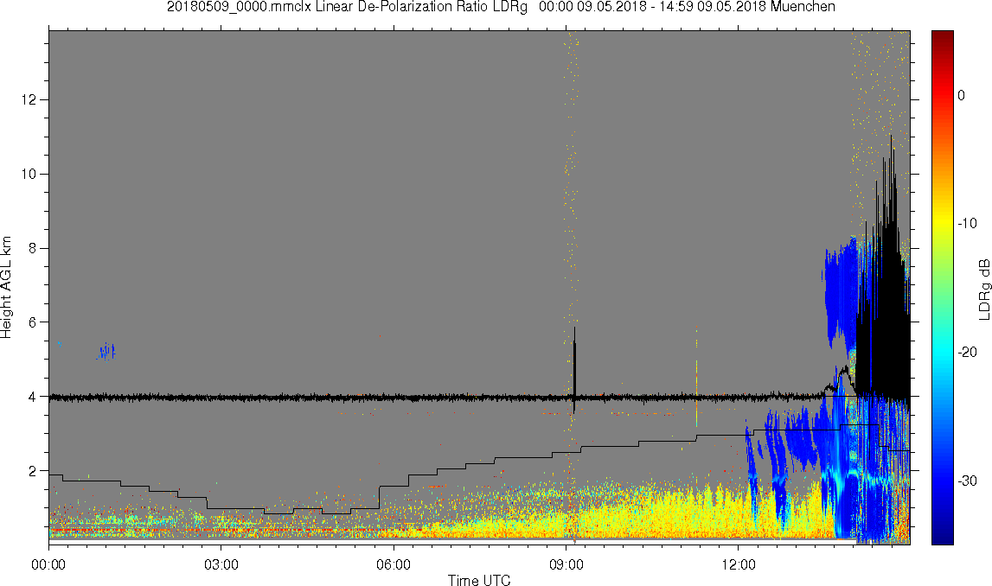Click the black spike near 09:00 at 5 km
This screenshot has height=586, width=992.
tap(574, 370)
